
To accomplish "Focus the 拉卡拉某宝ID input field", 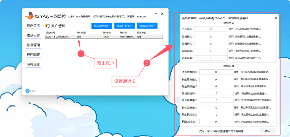I will click(x=217, y=100).
